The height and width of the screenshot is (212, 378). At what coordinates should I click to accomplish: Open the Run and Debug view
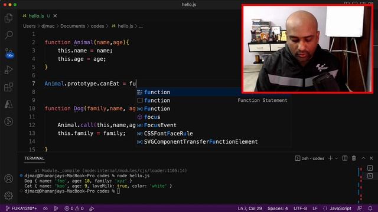coord(9,70)
